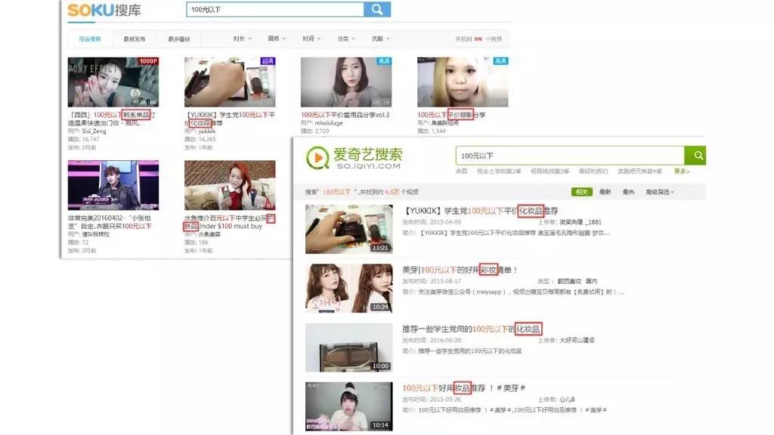Screen dimensions: 774x435
Task: Open title 100元以下平价爱用品分享vol.3
Action: 345,115
